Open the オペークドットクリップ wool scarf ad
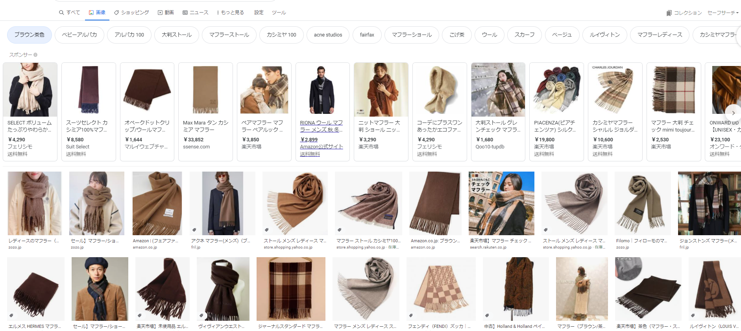741x331 pixels. click(x=147, y=112)
